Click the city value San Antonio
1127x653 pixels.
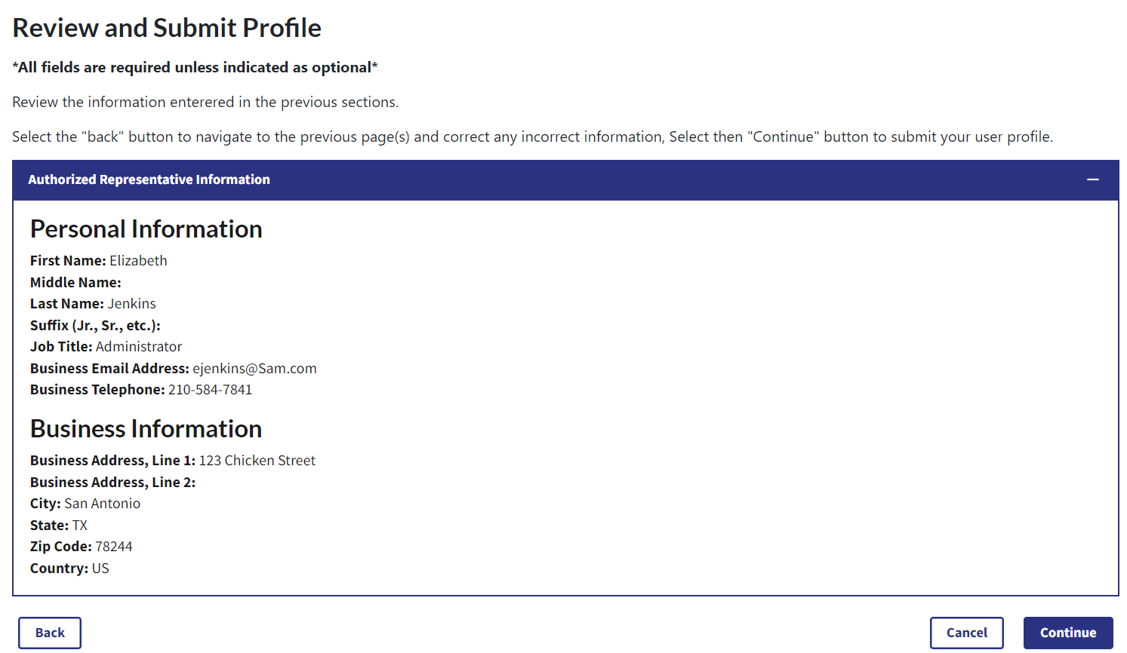(x=102, y=504)
